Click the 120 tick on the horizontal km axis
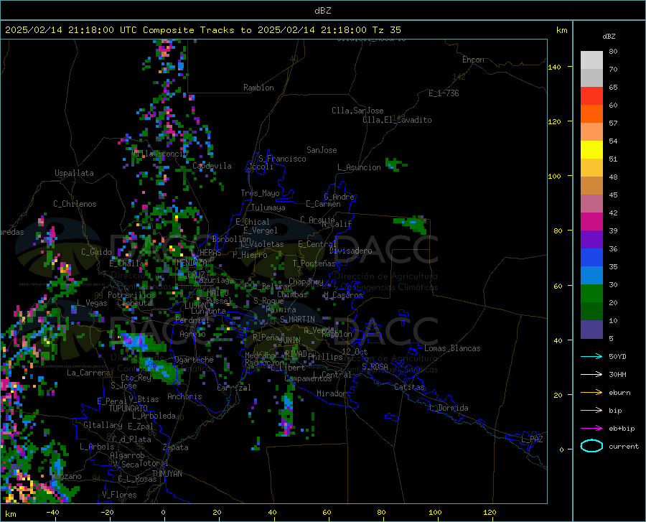This screenshot has height=522, width=646. [490, 512]
